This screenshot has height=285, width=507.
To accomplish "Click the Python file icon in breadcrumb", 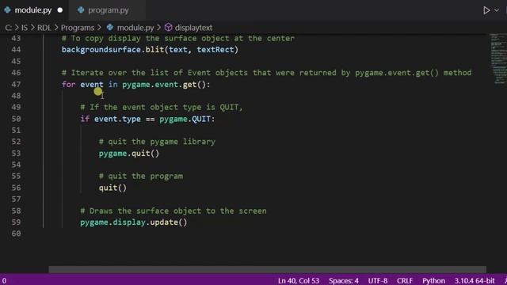I will click(110, 28).
